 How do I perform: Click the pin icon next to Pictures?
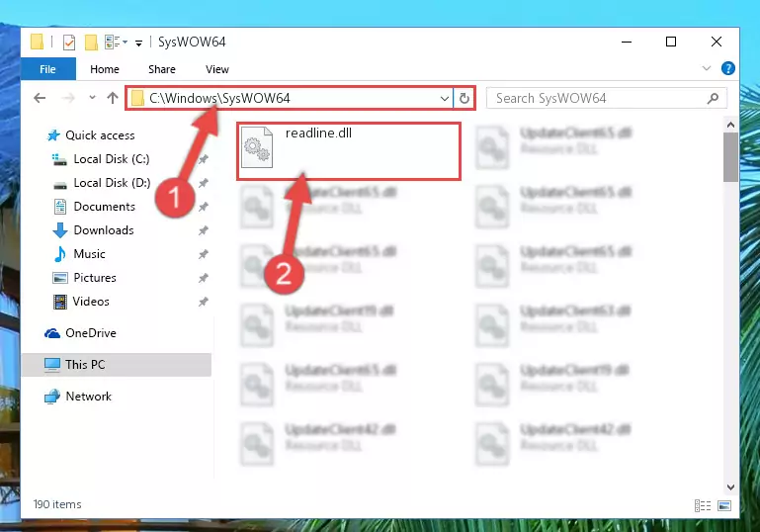click(x=203, y=278)
